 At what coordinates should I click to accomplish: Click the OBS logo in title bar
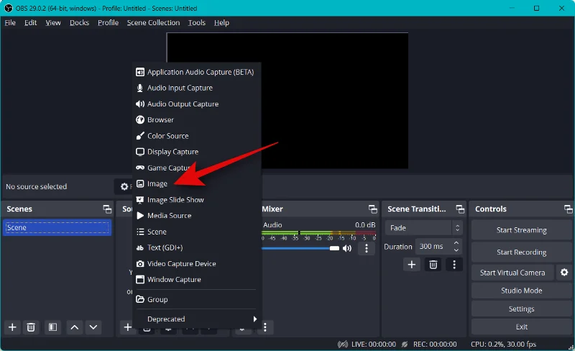point(9,8)
